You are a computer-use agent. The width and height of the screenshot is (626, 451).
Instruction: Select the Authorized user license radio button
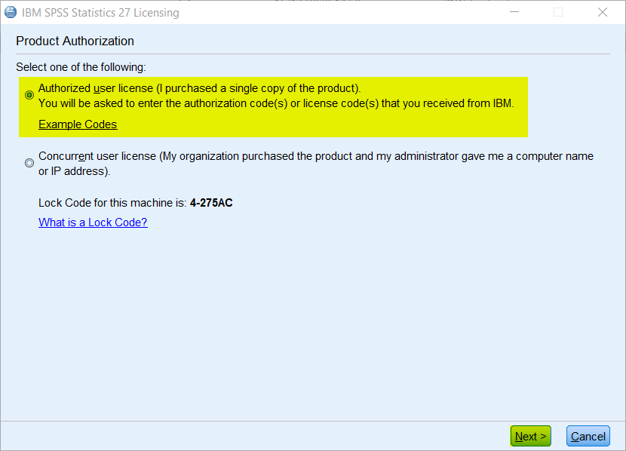(29, 95)
